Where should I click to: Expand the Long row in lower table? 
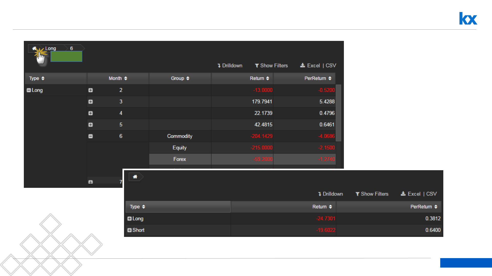tap(129, 219)
